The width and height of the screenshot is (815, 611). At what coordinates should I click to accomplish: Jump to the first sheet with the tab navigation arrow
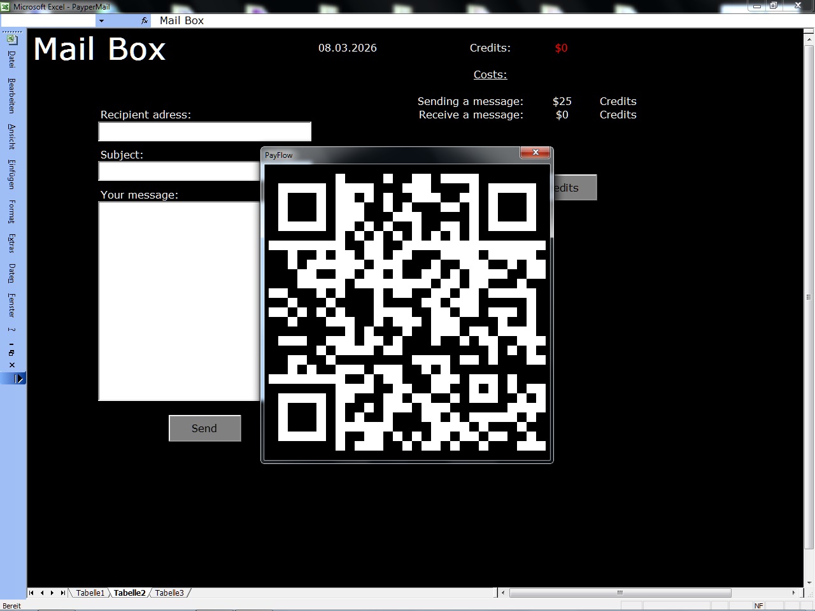(x=31, y=593)
